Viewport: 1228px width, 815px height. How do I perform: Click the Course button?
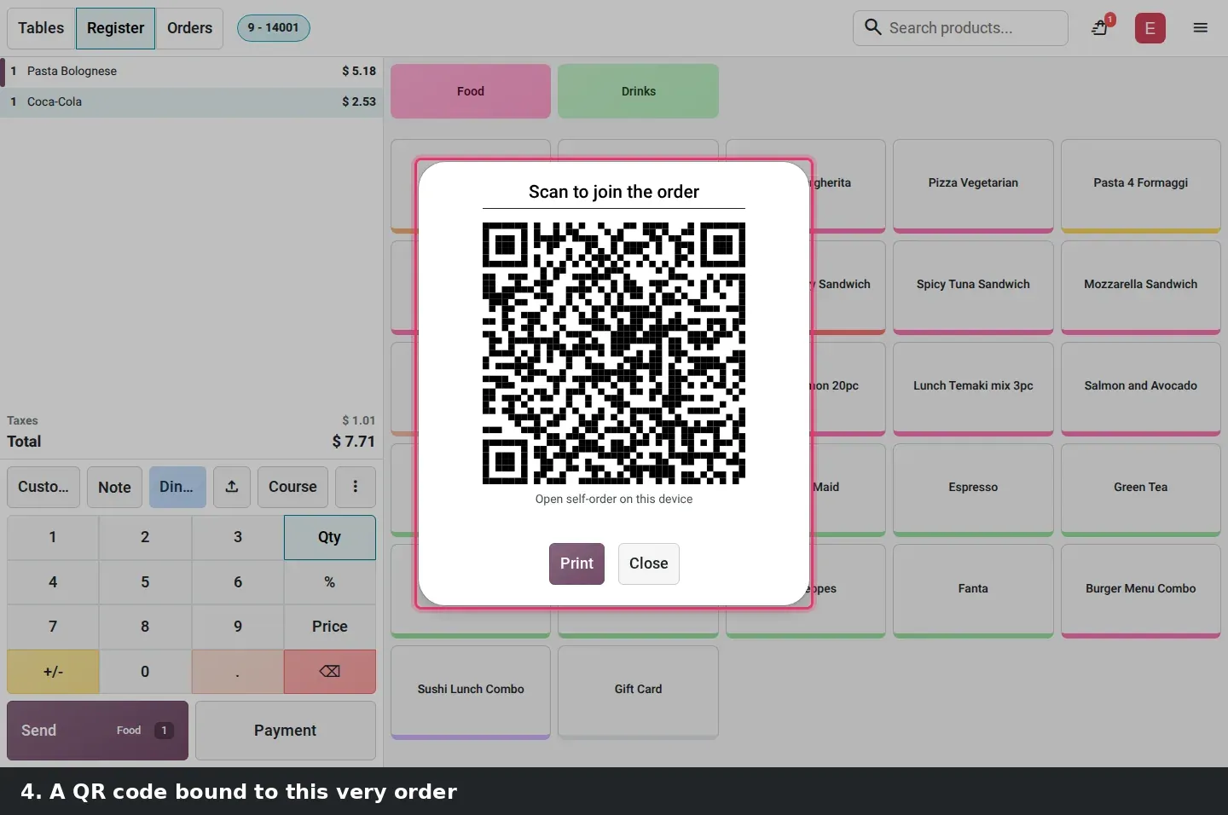coord(293,487)
